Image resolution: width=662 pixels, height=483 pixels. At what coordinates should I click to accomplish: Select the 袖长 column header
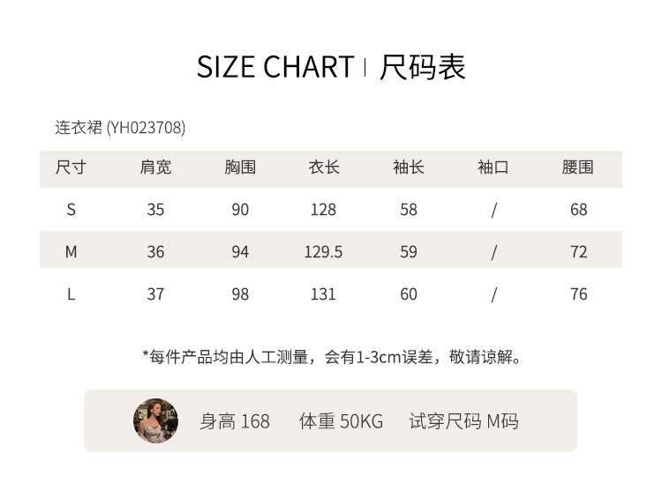pyautogui.click(x=409, y=167)
